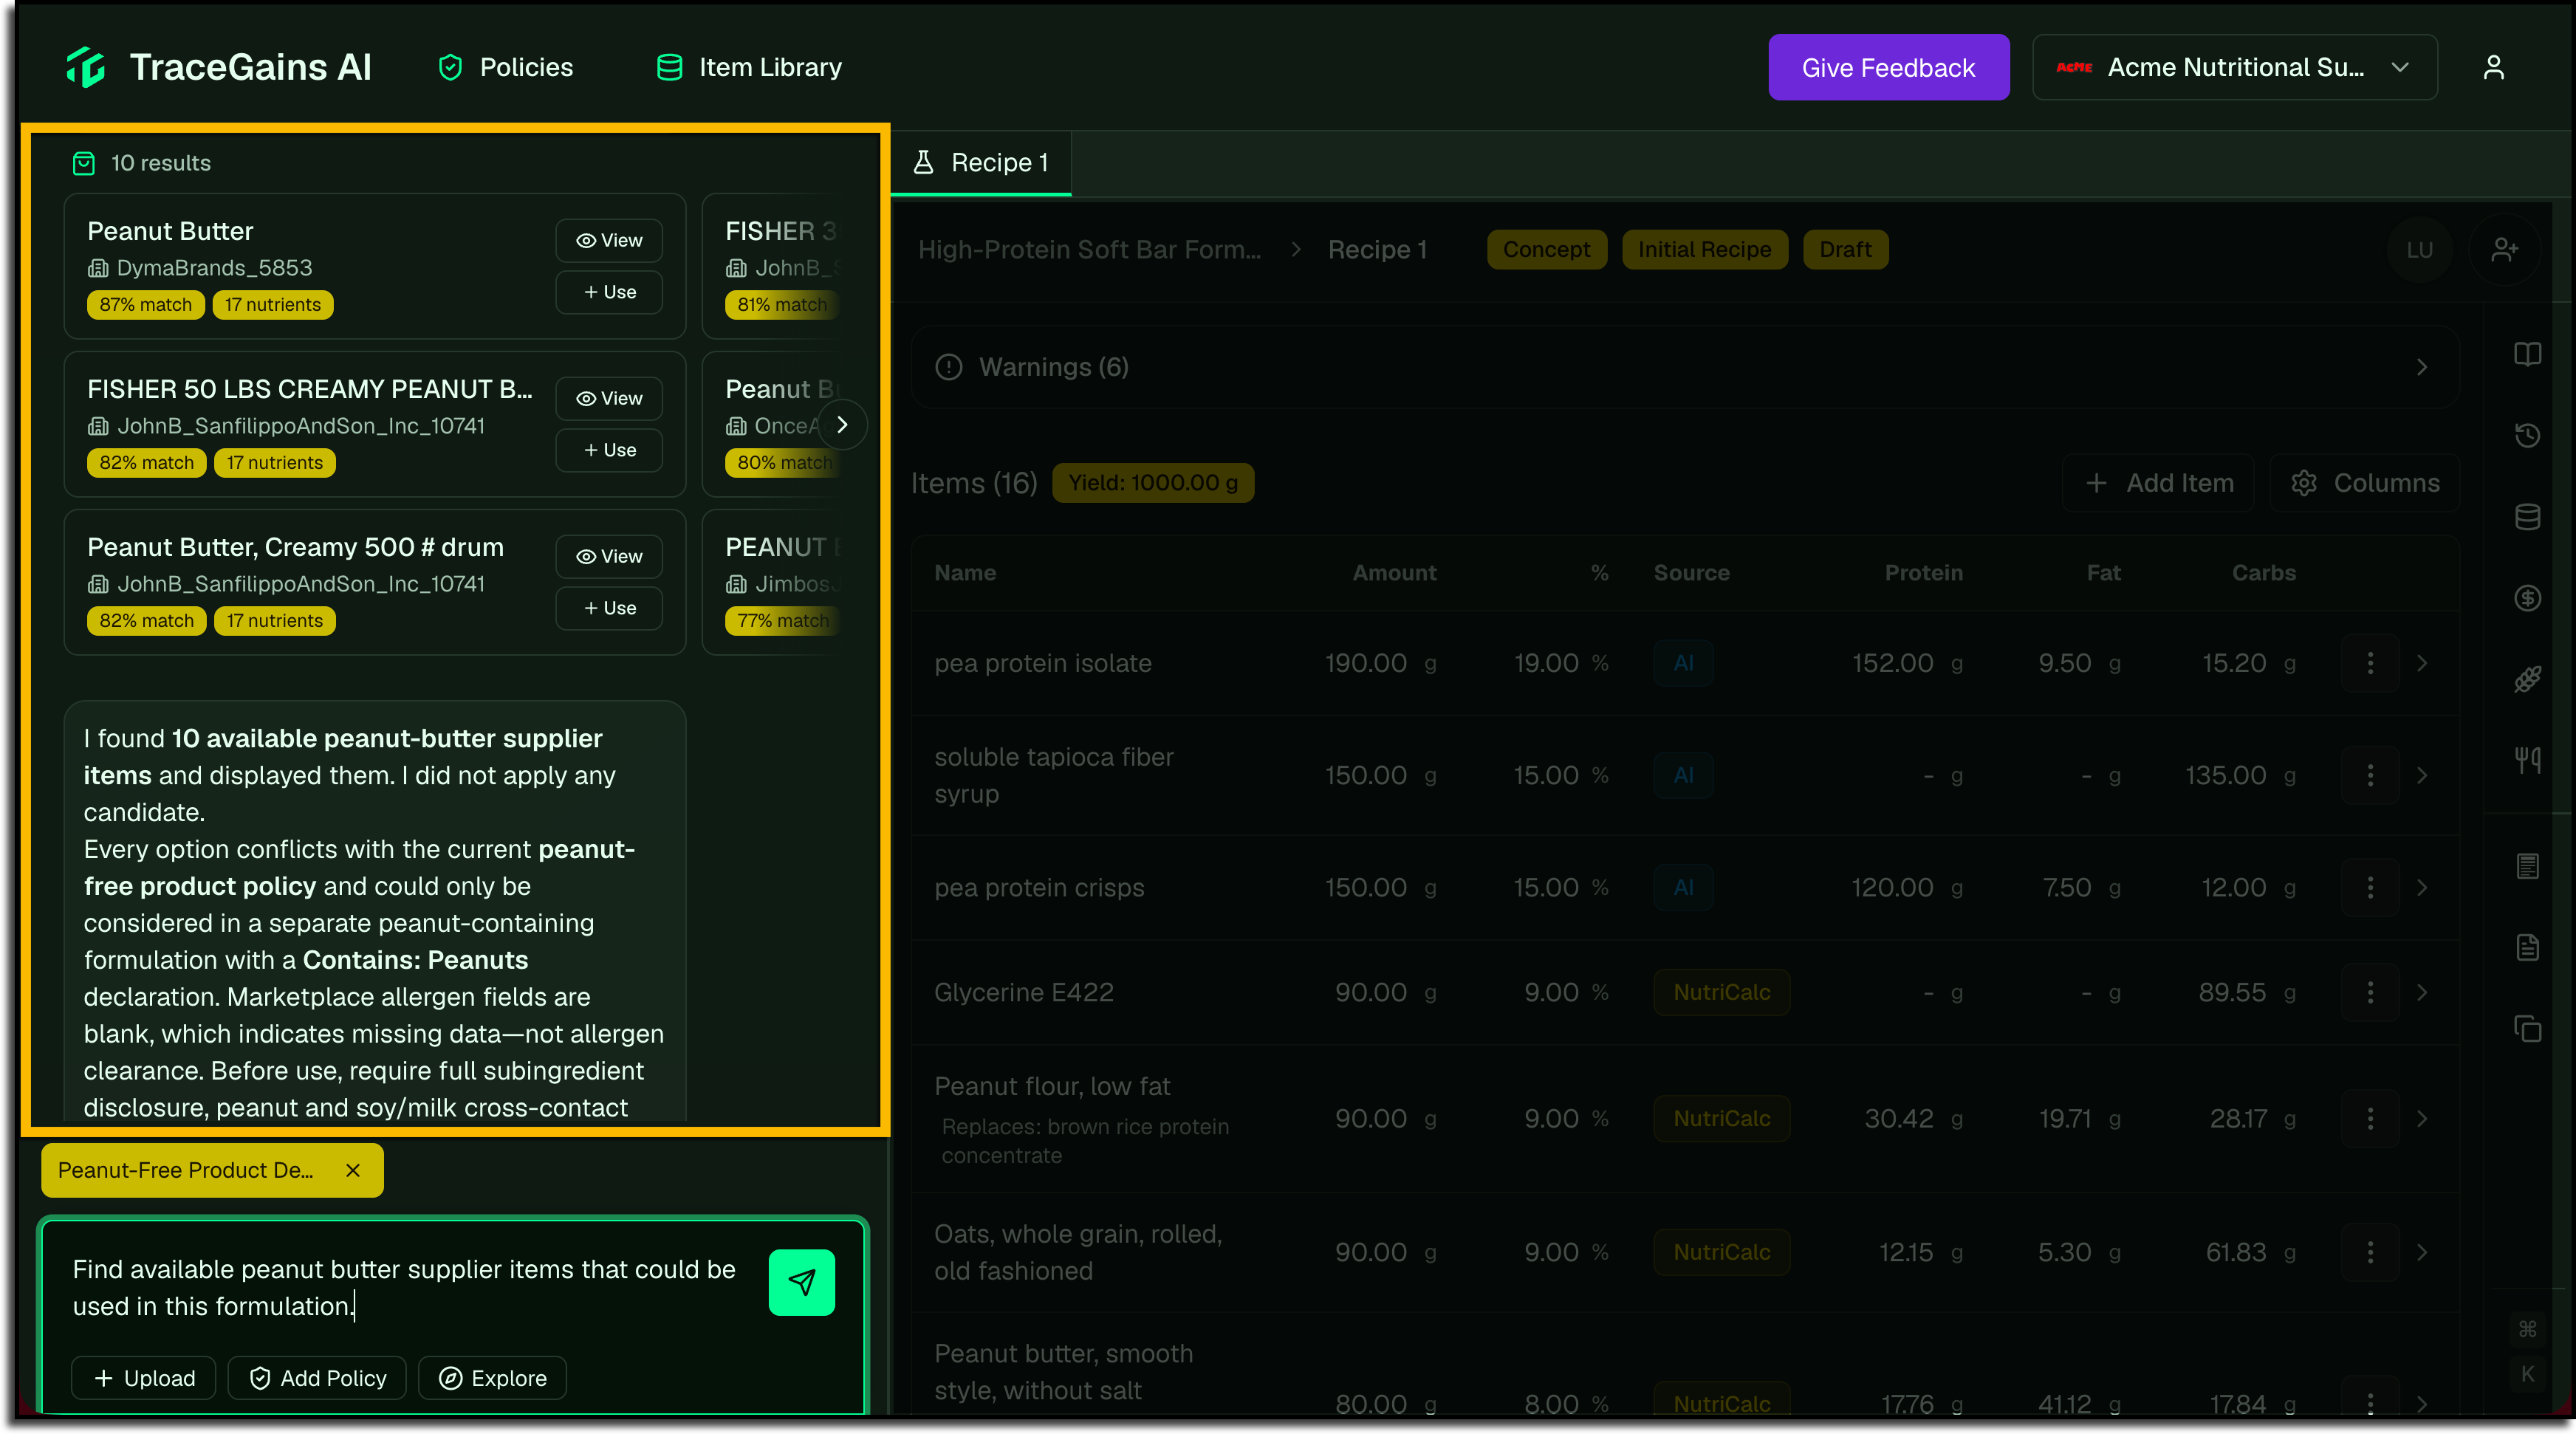Click the Protein column header
Screen dimensions: 2576x1434
pos(1923,573)
